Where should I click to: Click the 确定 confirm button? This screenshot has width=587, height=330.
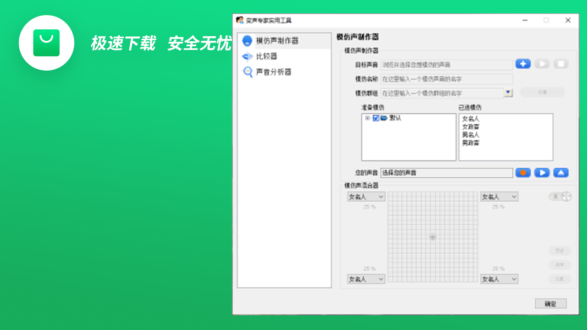550,303
